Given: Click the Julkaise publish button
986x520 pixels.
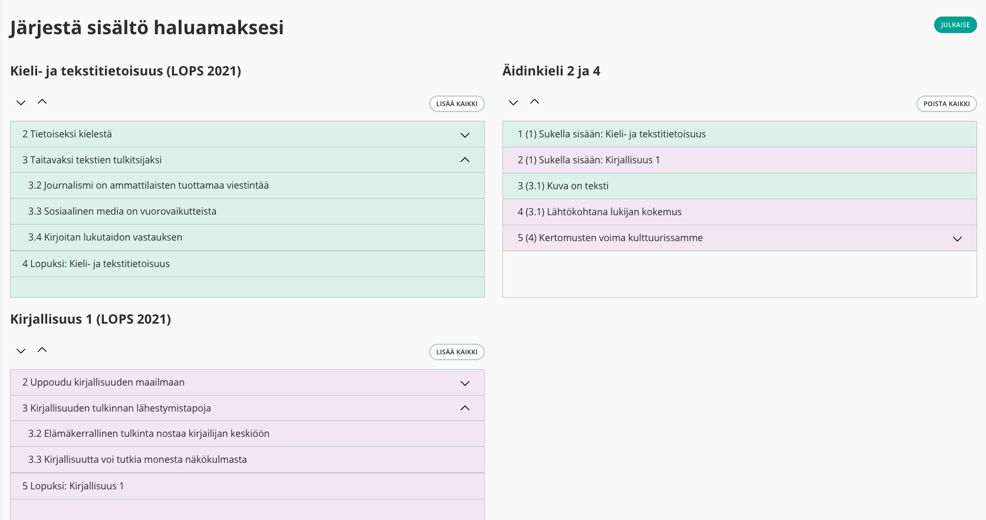Looking at the screenshot, I should click(955, 25).
